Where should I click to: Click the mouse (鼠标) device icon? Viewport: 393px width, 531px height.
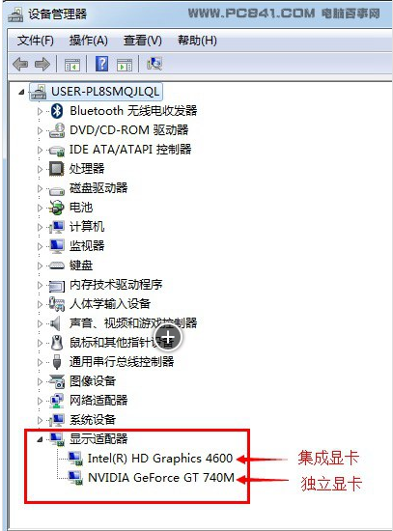pos(57,343)
